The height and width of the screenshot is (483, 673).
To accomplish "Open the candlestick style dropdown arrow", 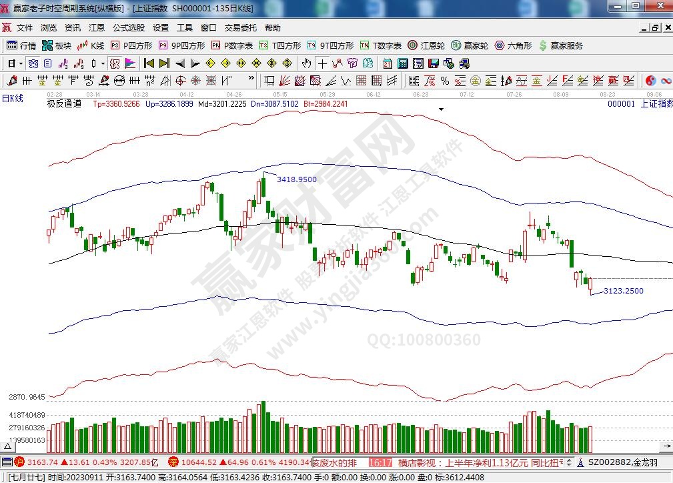I will 103,63.
